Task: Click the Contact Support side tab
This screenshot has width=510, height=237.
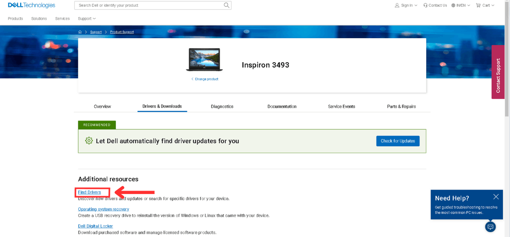Action: 498,72
